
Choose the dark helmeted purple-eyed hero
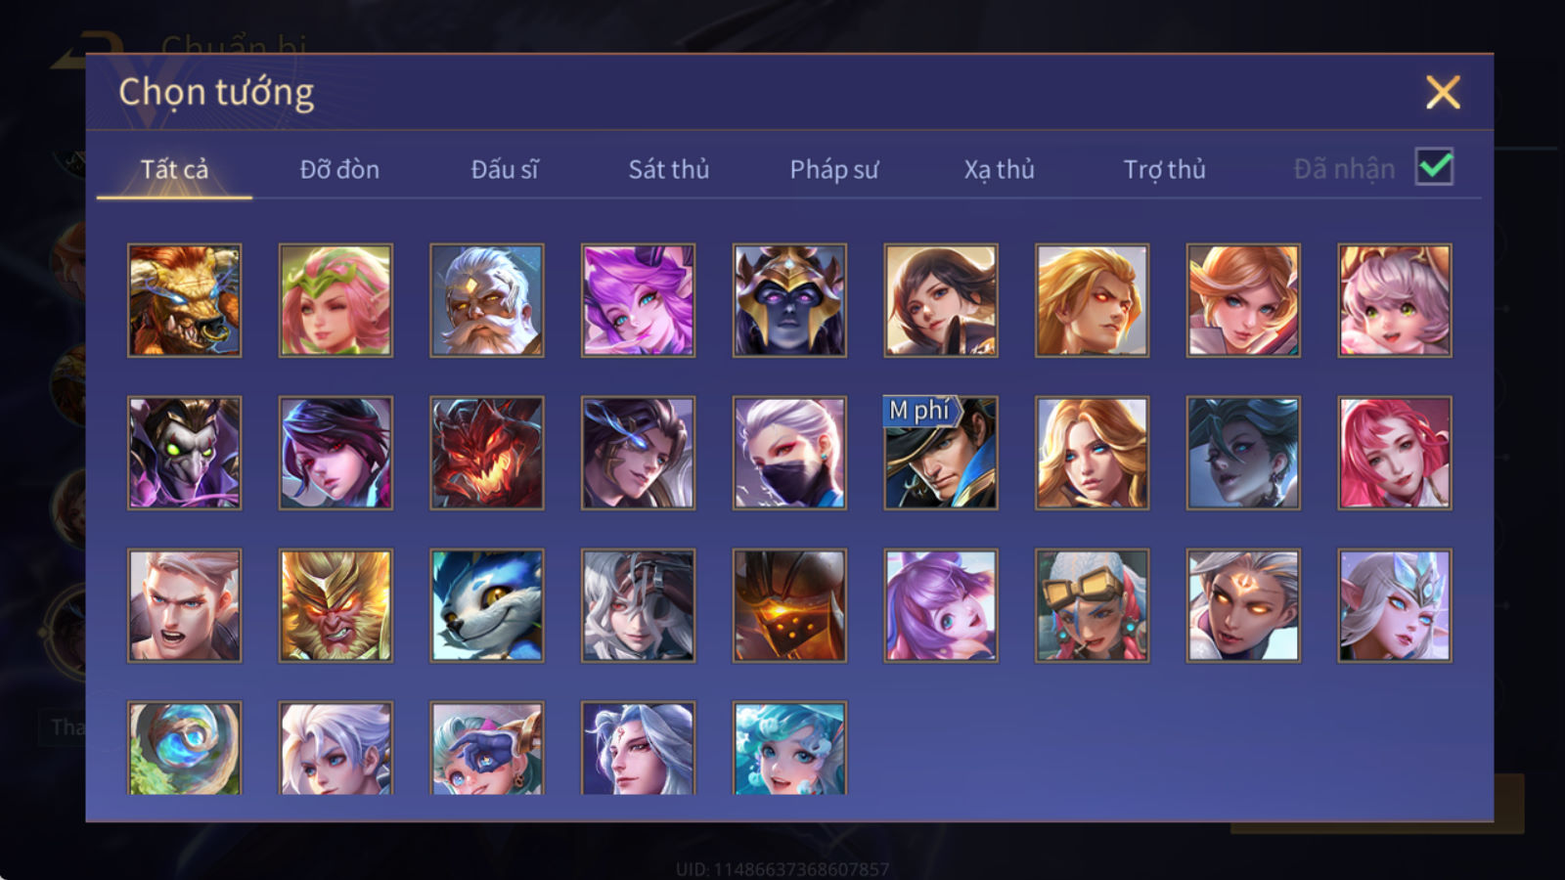(789, 300)
